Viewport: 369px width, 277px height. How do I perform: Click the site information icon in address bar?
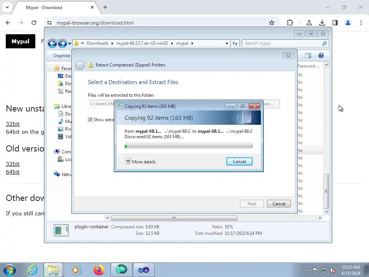point(49,23)
